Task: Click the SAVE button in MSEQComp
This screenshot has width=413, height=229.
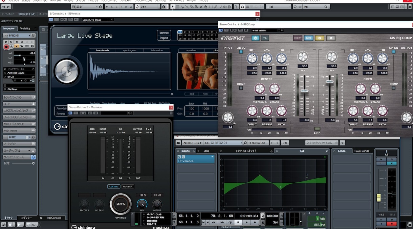Action: click(x=308, y=38)
